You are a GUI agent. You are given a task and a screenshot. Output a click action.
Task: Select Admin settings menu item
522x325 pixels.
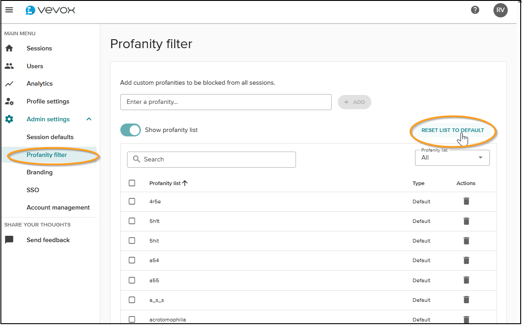(x=49, y=119)
